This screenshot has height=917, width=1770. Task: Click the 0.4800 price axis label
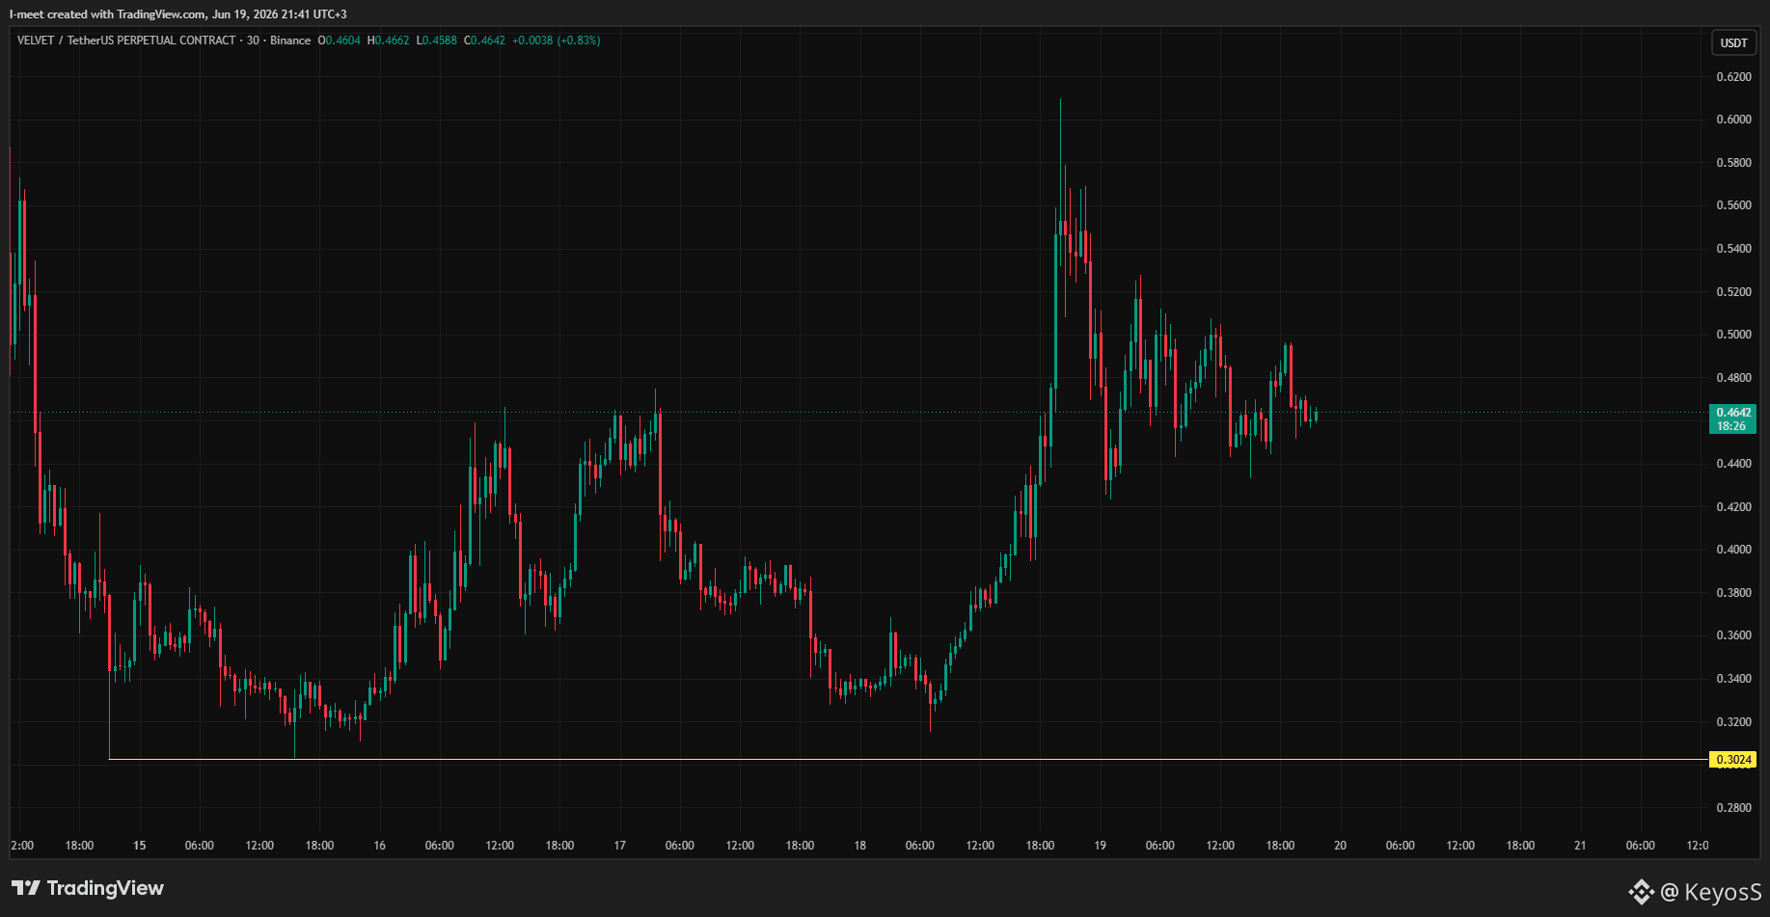point(1733,378)
